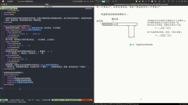
Task: Click the \end{figure} line in editor
Action: (x=9, y=84)
